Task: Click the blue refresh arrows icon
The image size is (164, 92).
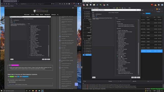Action: coord(97,5)
